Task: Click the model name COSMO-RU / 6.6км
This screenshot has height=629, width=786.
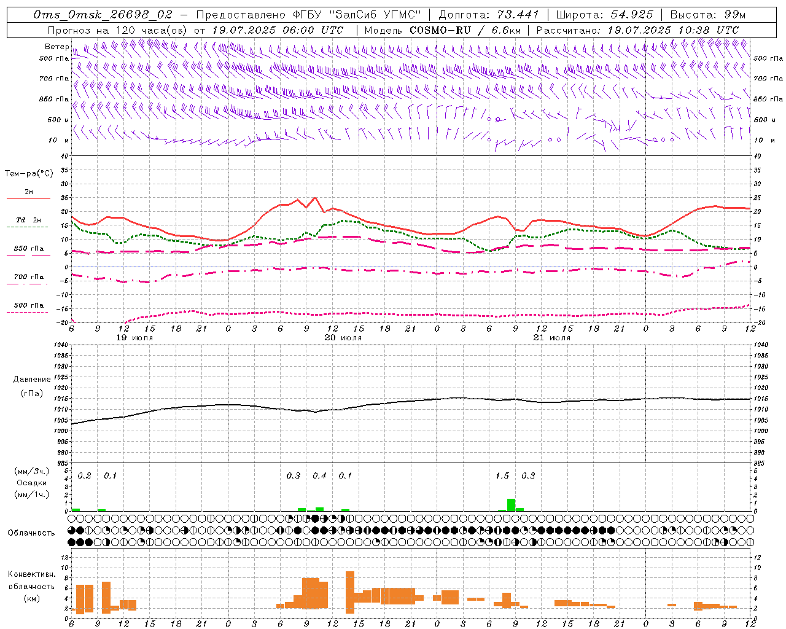Action: click(465, 30)
